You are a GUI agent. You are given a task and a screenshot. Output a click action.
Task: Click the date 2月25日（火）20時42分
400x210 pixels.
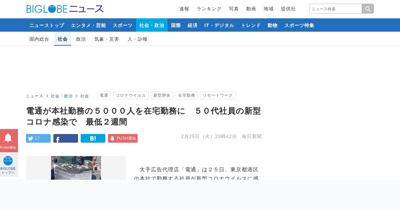[x=209, y=136]
